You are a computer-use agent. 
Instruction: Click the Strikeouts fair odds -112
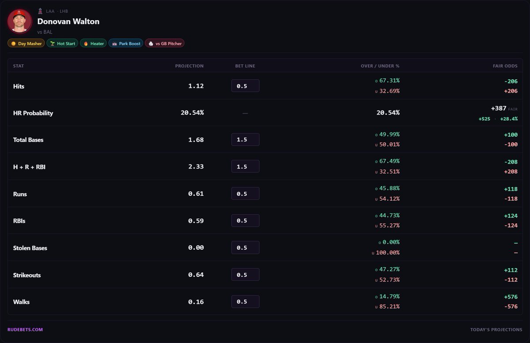(511, 280)
